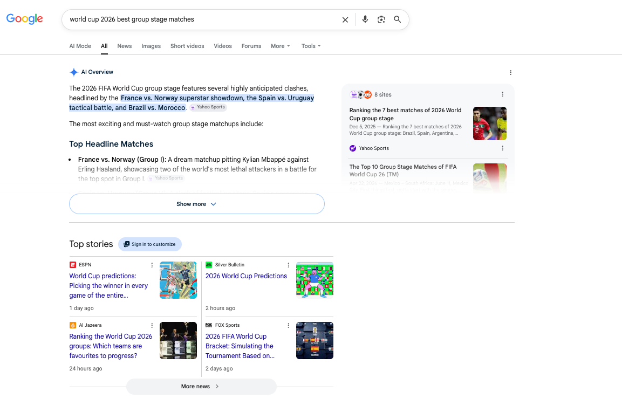Click the Top stories heading
622x412 pixels.
pos(91,244)
